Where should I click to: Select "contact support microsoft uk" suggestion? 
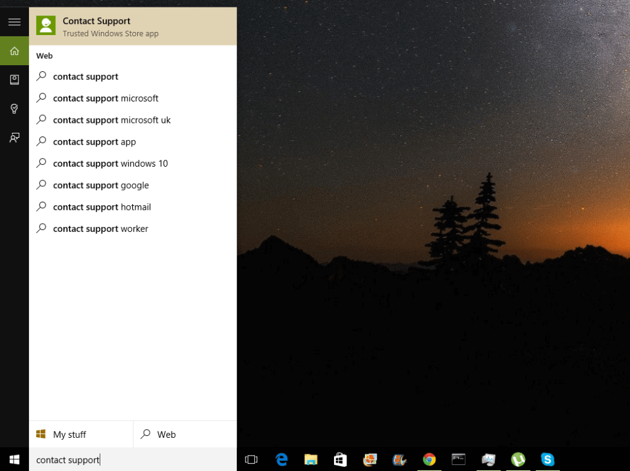(133, 120)
